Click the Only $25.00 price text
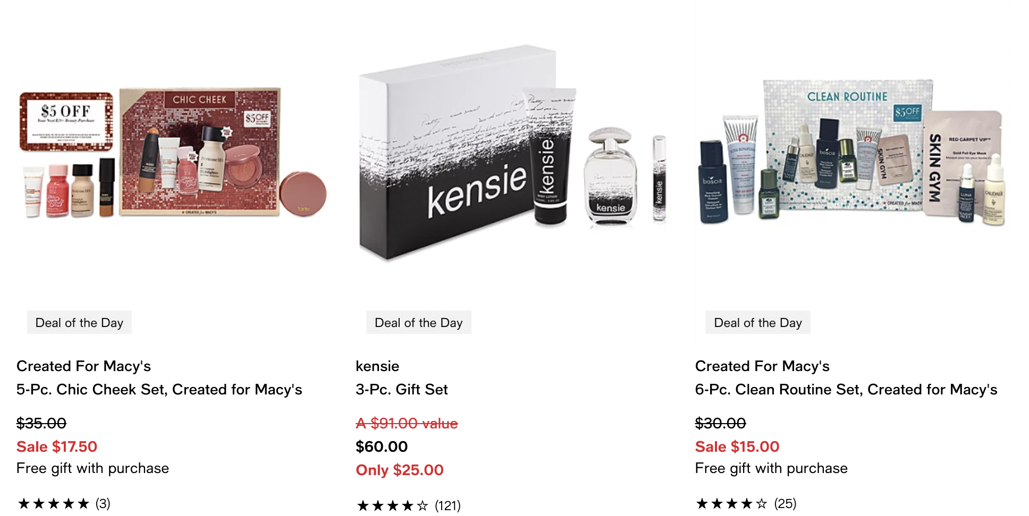Screen dimensions: 1029x516 (400, 470)
